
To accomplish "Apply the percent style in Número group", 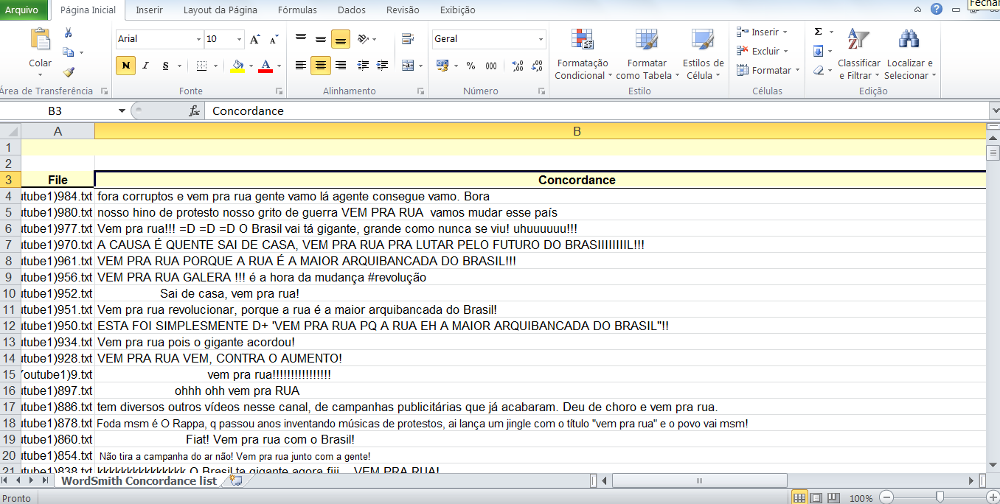I will [469, 65].
